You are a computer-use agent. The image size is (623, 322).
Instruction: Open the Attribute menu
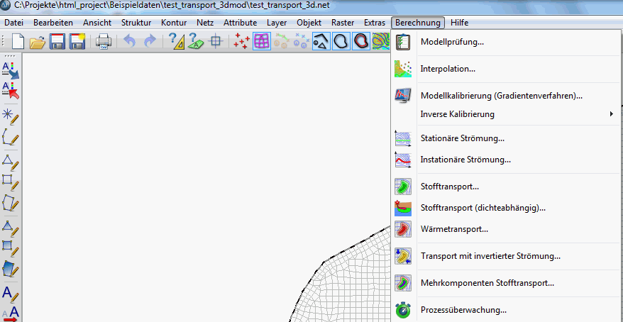240,23
